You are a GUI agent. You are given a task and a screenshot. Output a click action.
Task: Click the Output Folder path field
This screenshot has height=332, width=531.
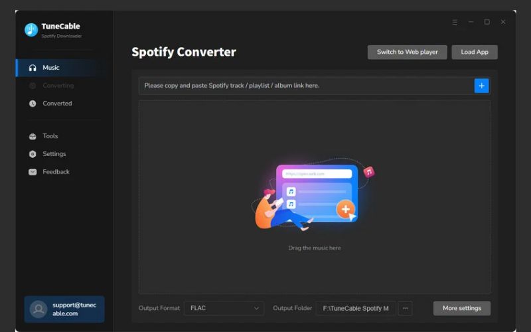pyautogui.click(x=355, y=308)
